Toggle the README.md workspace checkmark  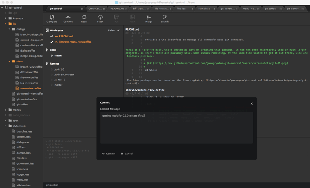(x=52, y=37)
